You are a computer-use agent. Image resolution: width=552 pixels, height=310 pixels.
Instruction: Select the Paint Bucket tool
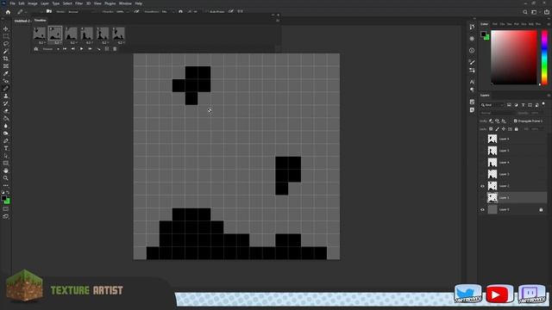tap(6, 118)
